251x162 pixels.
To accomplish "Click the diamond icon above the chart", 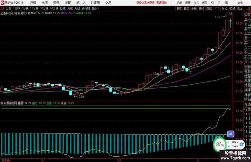I will (227, 13).
